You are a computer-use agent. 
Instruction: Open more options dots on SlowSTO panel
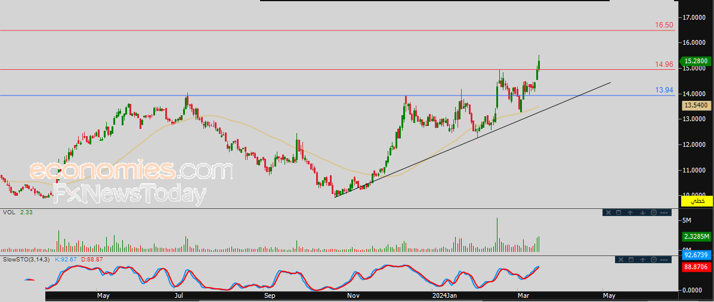coord(664,260)
